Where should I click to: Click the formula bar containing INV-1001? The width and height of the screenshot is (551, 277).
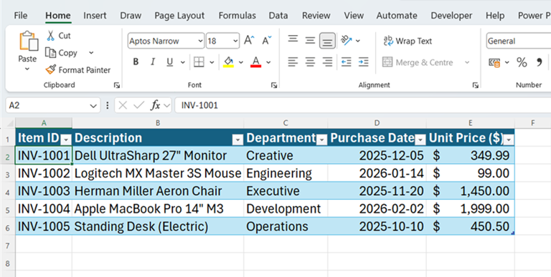coord(362,105)
